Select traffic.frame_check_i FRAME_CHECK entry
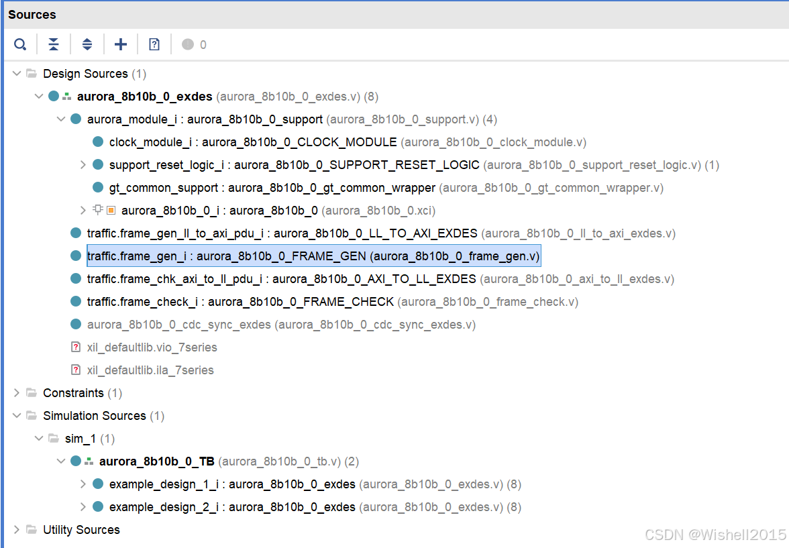This screenshot has height=548, width=789. (x=333, y=301)
